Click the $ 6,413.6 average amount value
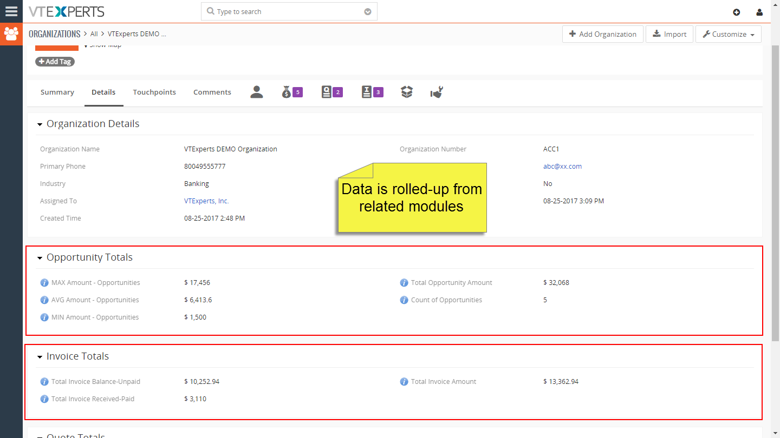The width and height of the screenshot is (780, 438). [198, 300]
